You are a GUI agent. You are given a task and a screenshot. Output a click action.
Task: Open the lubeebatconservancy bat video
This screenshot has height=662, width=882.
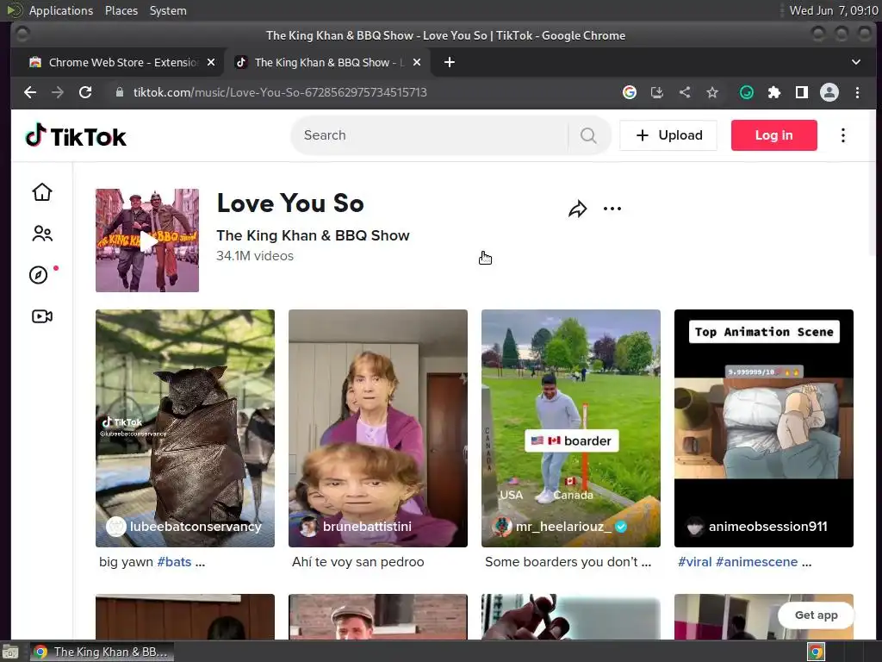point(185,428)
